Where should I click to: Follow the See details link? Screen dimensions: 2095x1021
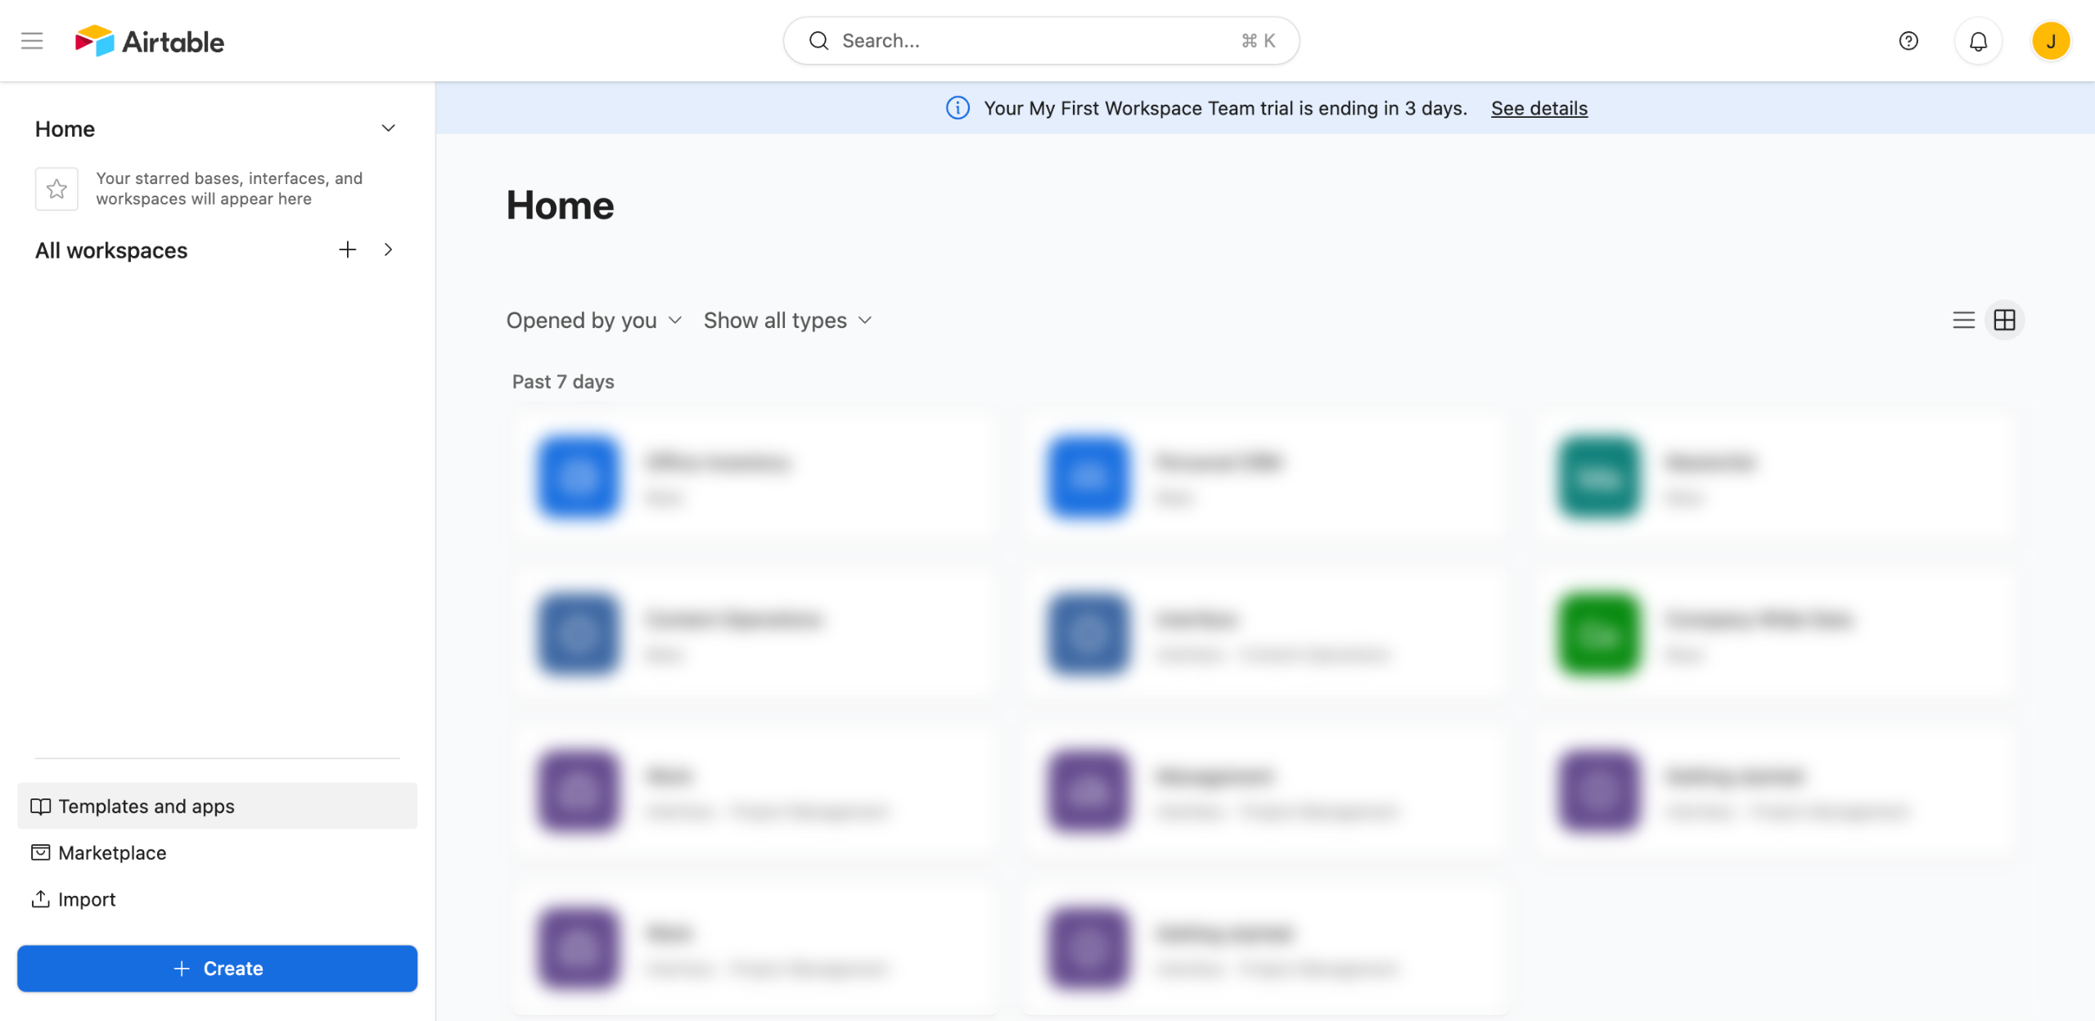click(1539, 108)
